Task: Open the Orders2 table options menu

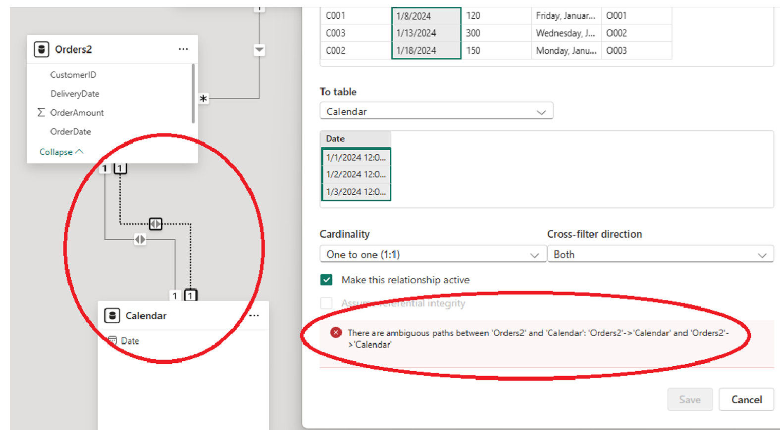Action: pos(183,49)
